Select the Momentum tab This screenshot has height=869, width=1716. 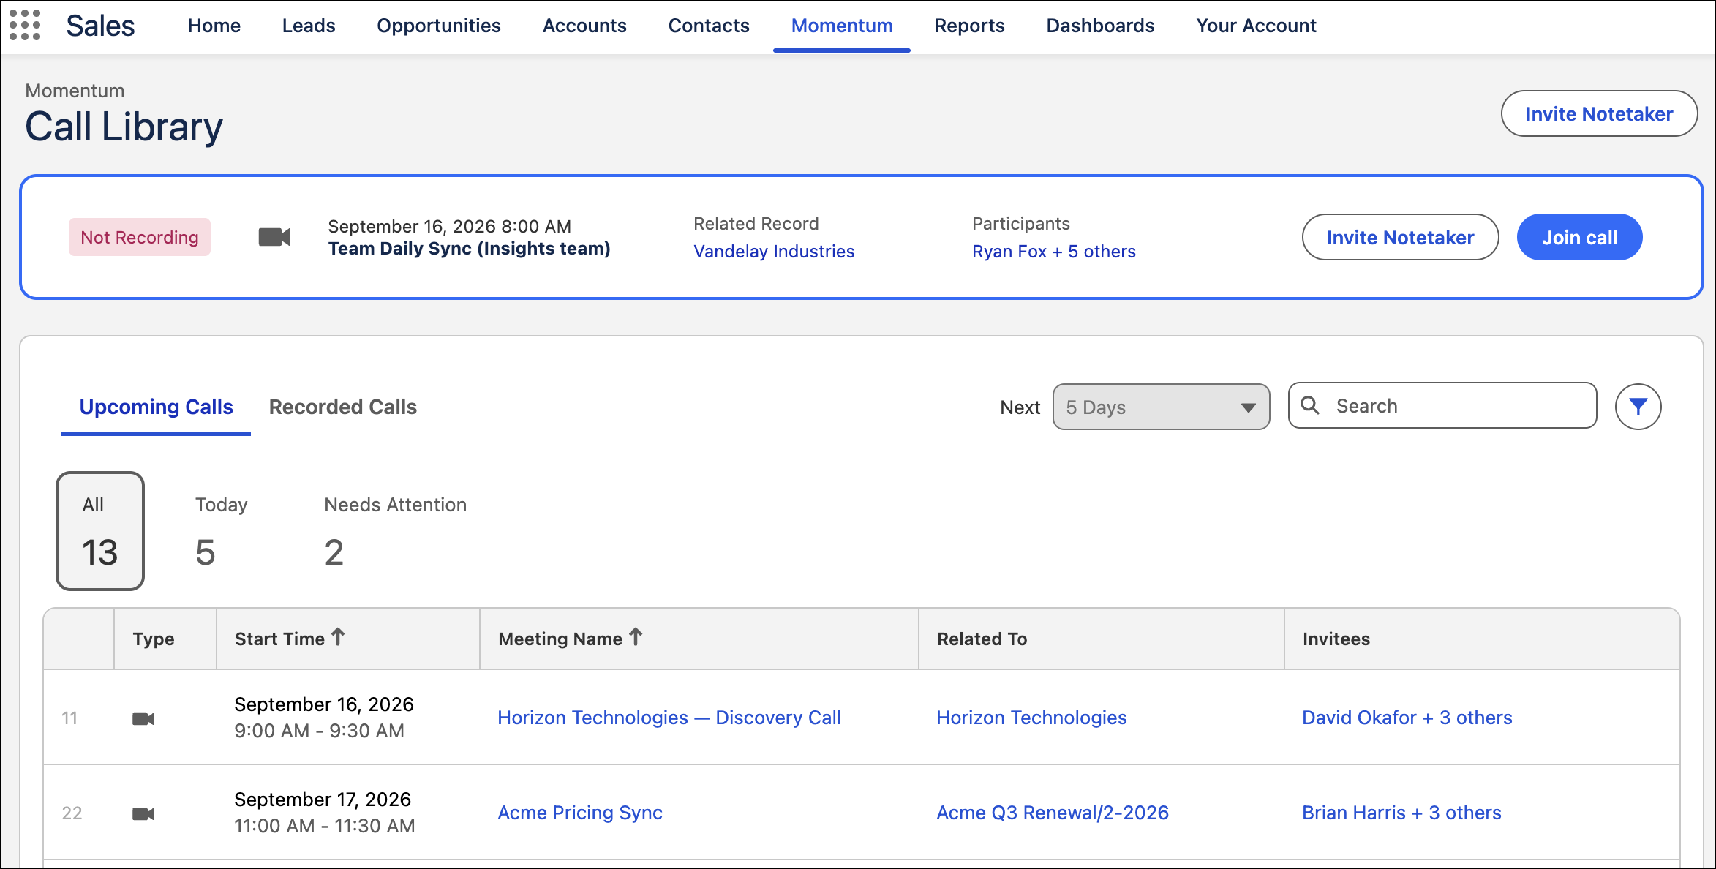[842, 26]
